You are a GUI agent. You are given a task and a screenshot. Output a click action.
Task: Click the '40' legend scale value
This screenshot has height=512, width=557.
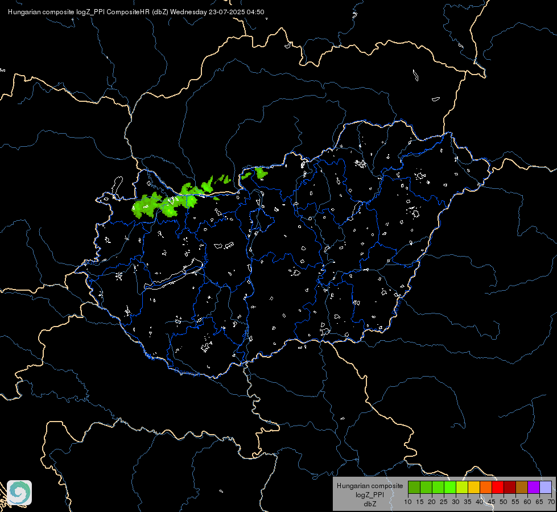(x=480, y=502)
